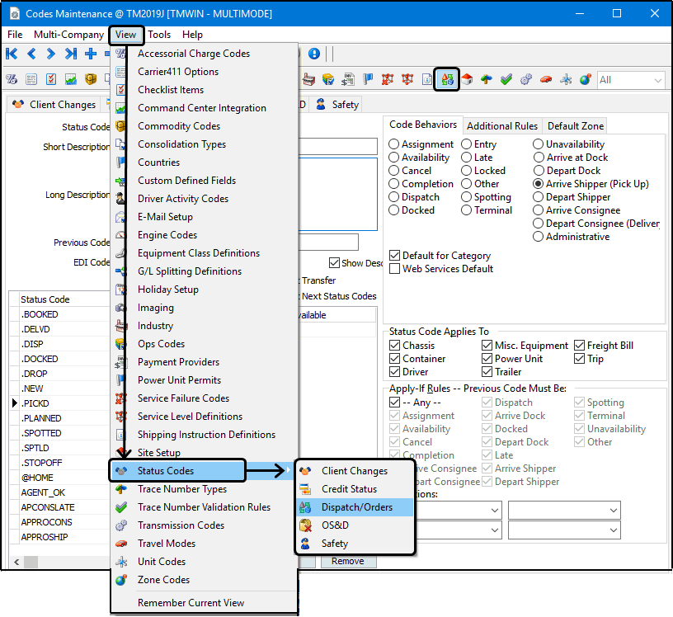Select the Arrive at Dock radio button
The width and height of the screenshot is (673, 617).
539,158
